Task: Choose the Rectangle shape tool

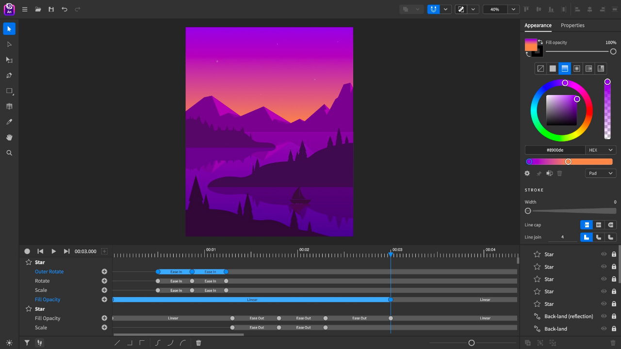Action: pos(9,91)
